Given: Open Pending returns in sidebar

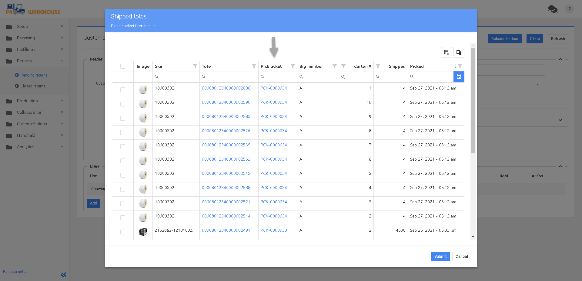Looking at the screenshot, I should point(34,75).
